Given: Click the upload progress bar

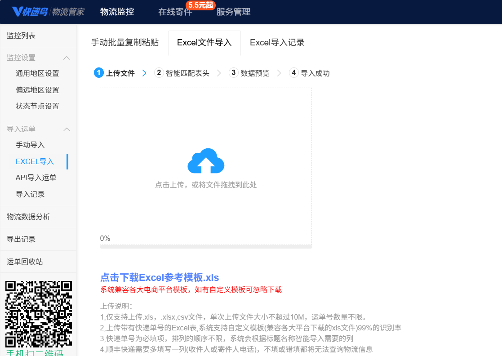Looking at the screenshot, I should [x=206, y=246].
